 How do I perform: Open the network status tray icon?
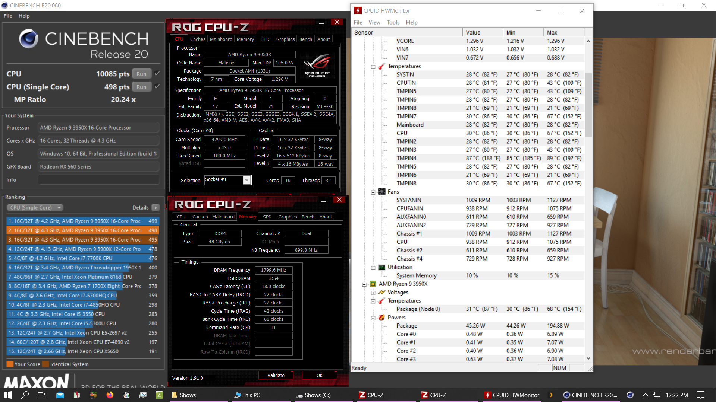click(657, 395)
